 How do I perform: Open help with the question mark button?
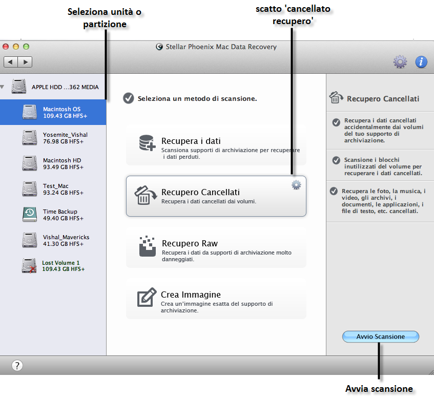17,365
